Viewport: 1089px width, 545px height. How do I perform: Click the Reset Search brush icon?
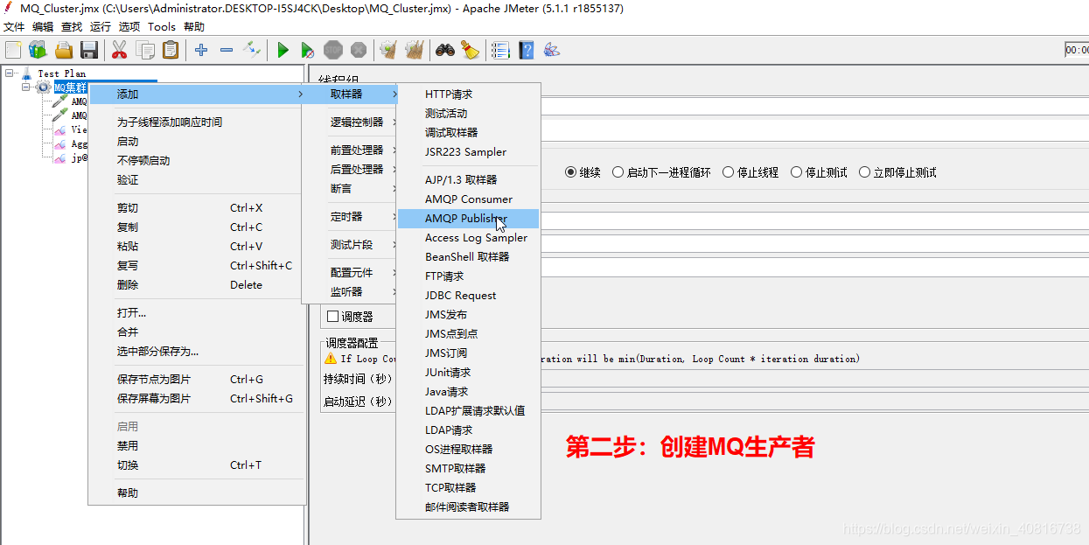pos(471,50)
